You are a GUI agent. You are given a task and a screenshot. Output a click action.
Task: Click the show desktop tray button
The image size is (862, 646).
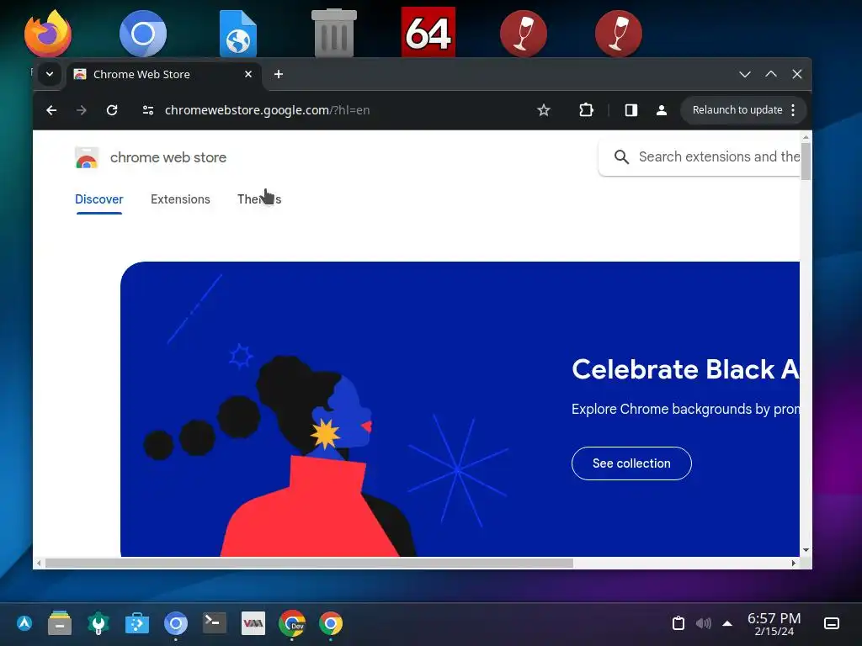[831, 623]
